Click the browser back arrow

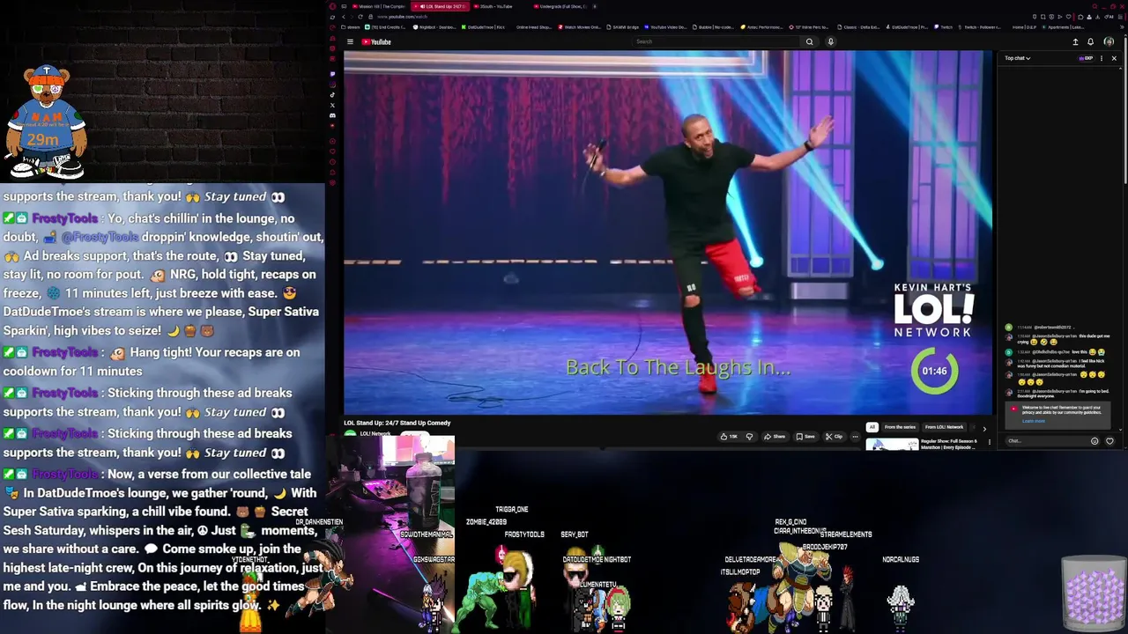[344, 17]
